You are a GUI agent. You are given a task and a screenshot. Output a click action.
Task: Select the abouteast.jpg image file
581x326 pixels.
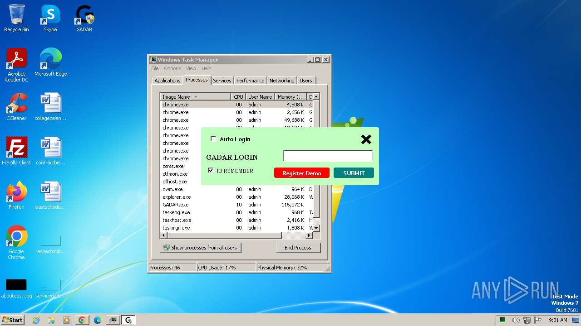point(16,288)
